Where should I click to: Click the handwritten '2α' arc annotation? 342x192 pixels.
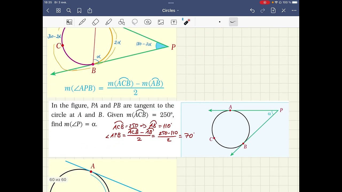point(118,42)
